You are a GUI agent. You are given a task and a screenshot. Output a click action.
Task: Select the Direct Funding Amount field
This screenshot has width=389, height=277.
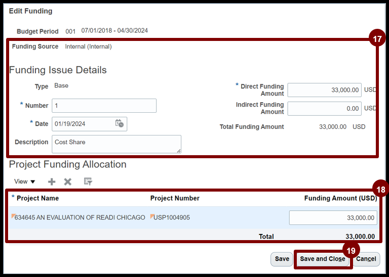[324, 90]
